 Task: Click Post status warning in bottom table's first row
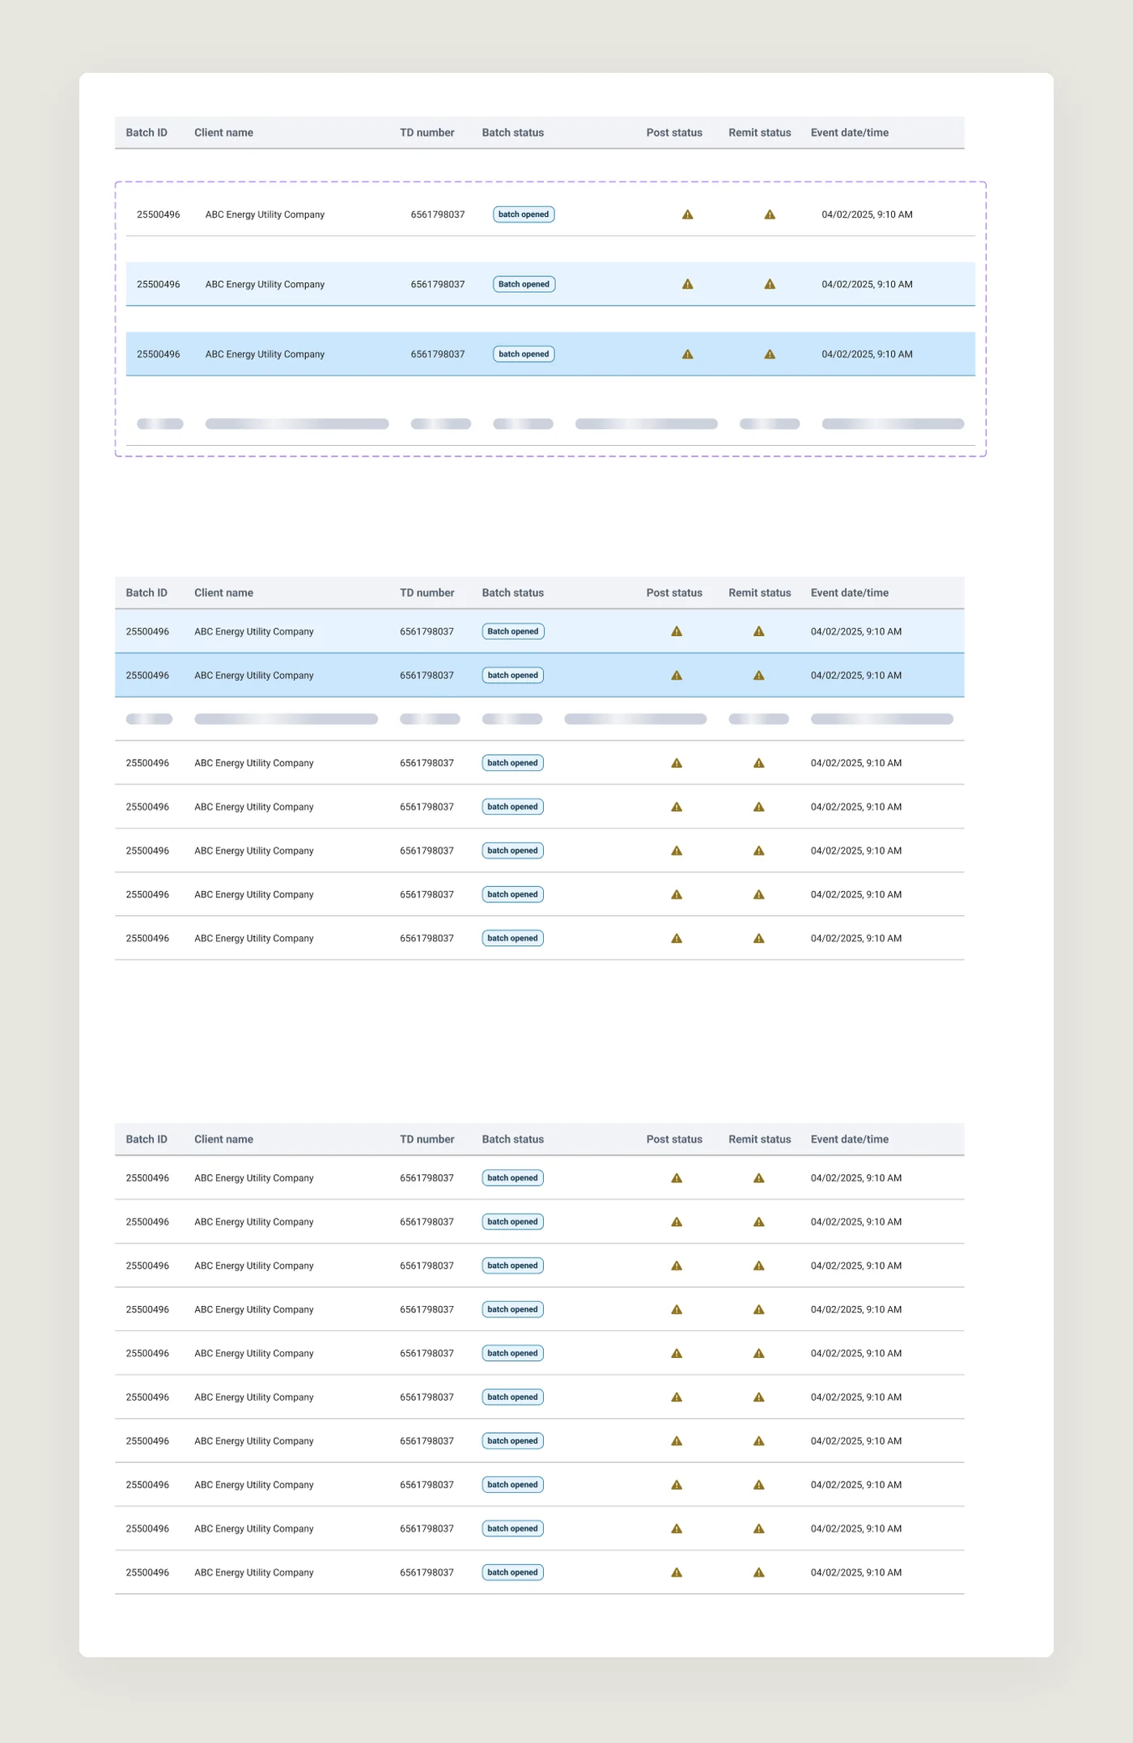[x=677, y=1178]
